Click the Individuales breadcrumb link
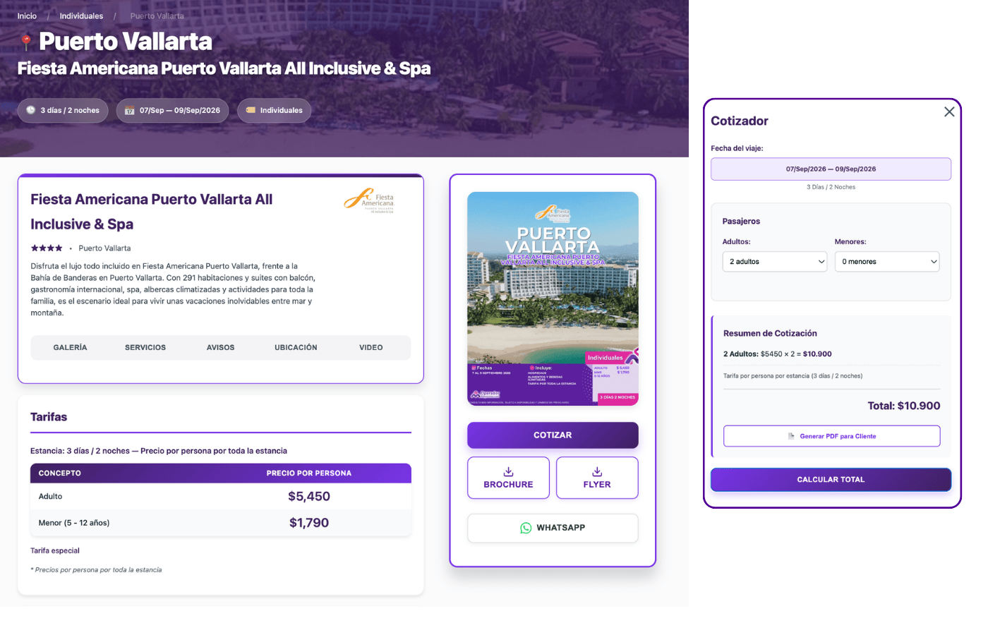988x635 pixels. [x=81, y=16]
